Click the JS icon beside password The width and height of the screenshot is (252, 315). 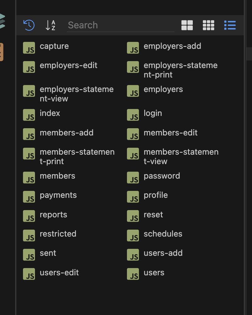point(133,178)
